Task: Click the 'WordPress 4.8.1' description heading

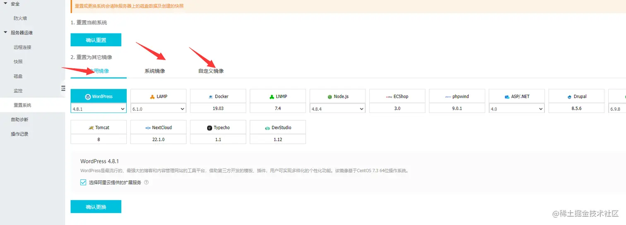Action: (x=99, y=161)
